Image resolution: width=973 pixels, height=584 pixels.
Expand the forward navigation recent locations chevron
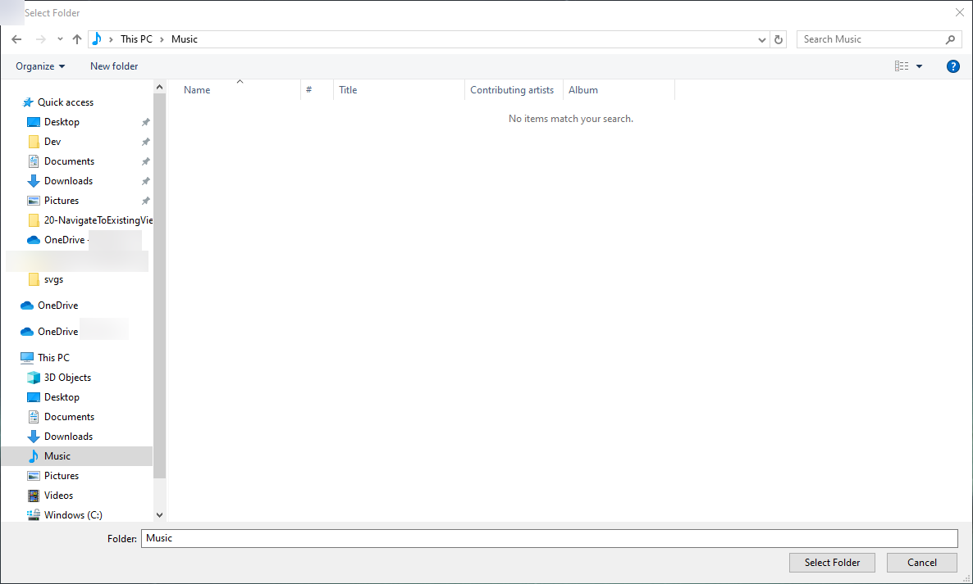pos(59,38)
